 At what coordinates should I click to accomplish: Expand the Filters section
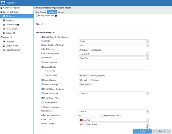40,24
